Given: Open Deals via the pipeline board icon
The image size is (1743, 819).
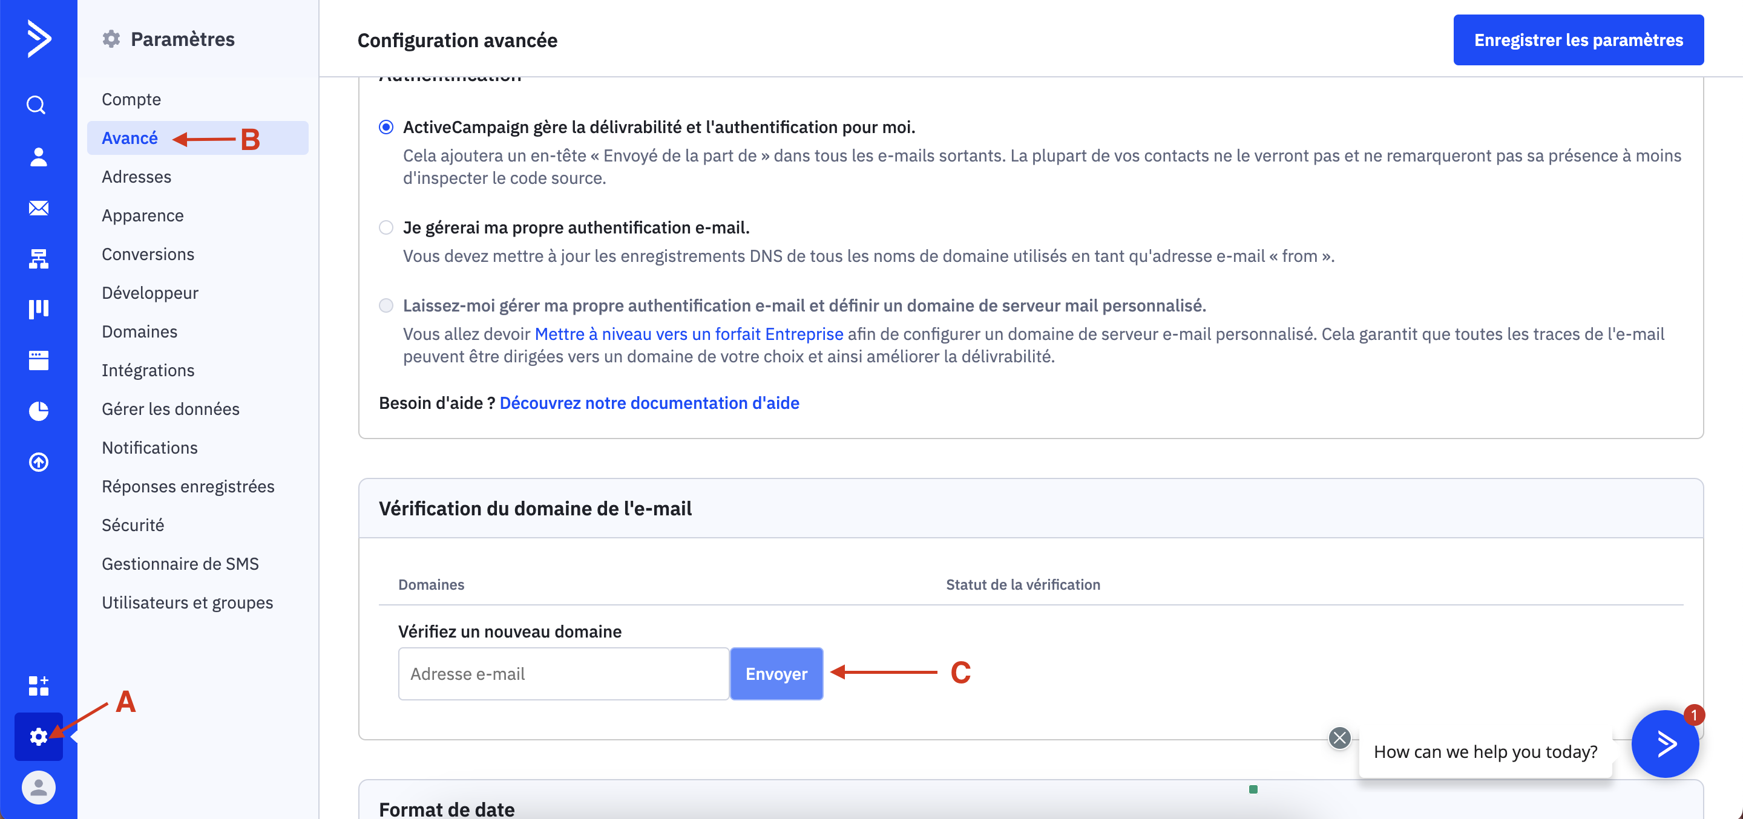Looking at the screenshot, I should click(x=38, y=309).
